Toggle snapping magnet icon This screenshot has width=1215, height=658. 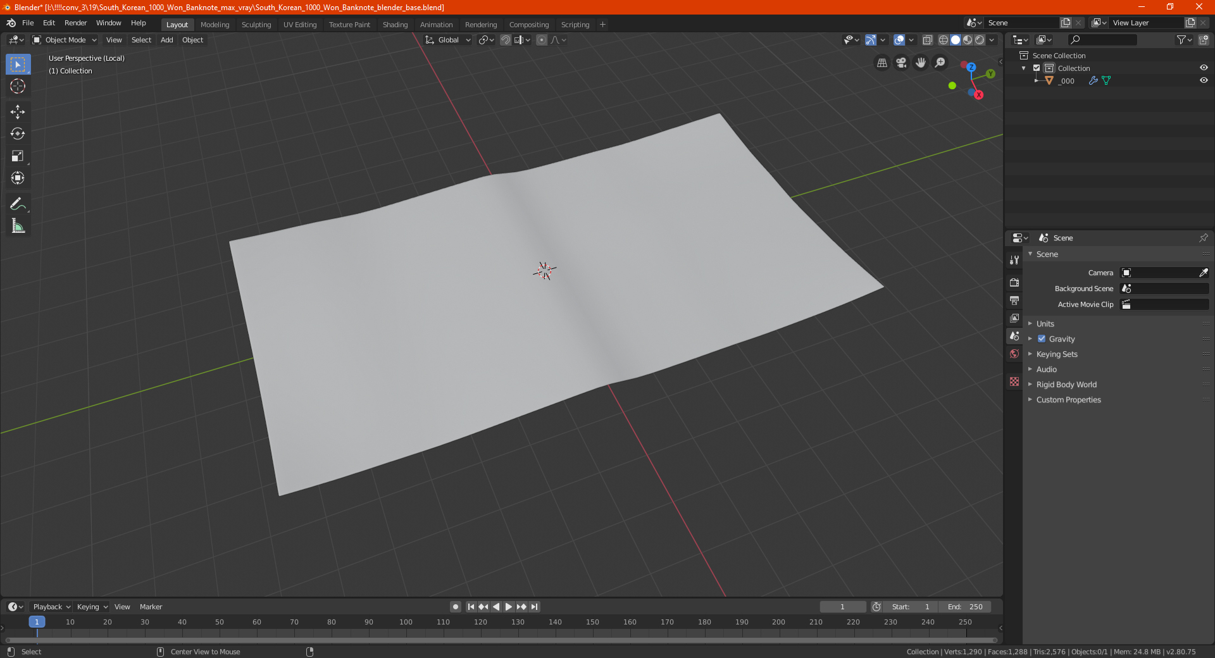pos(506,40)
